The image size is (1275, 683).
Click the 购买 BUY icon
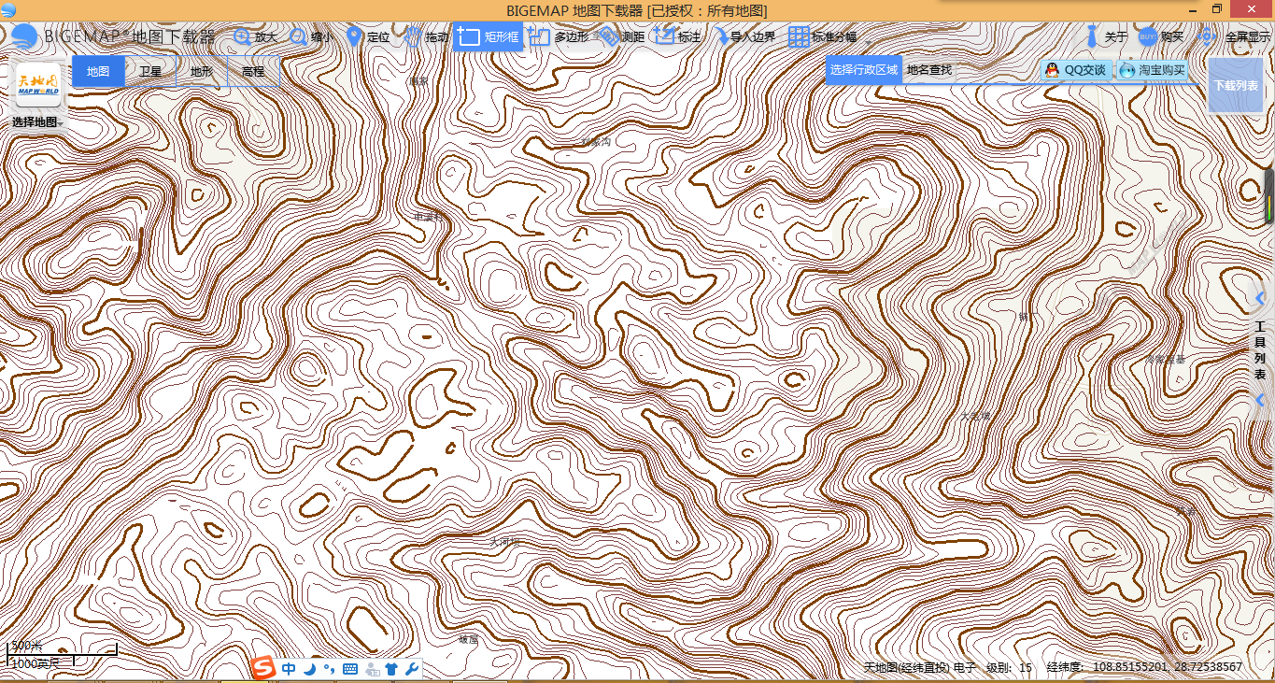click(1149, 37)
